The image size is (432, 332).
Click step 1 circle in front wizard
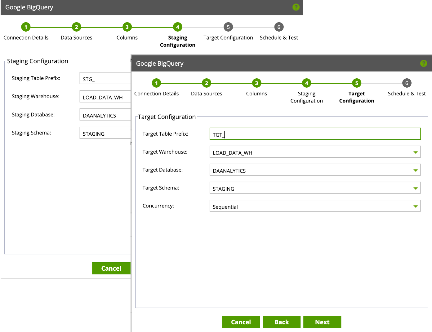pos(157,83)
